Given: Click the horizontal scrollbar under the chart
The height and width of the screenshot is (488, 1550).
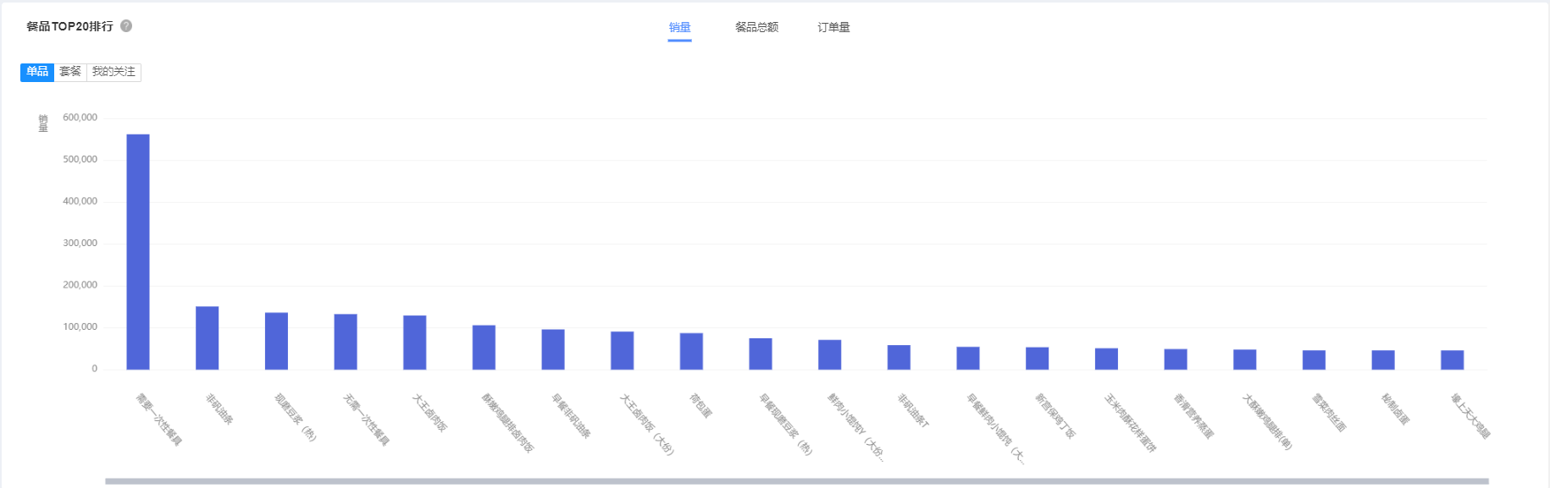Looking at the screenshot, I should click(796, 481).
